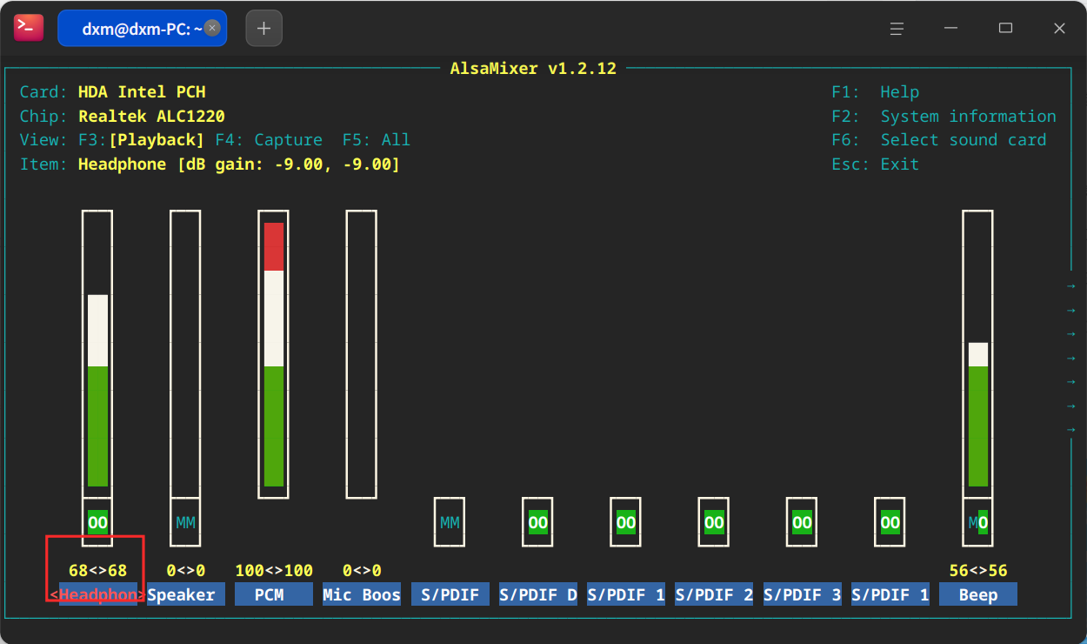This screenshot has height=644, width=1087.
Task: Open the terminal hamburger menu
Action: pyautogui.click(x=897, y=28)
